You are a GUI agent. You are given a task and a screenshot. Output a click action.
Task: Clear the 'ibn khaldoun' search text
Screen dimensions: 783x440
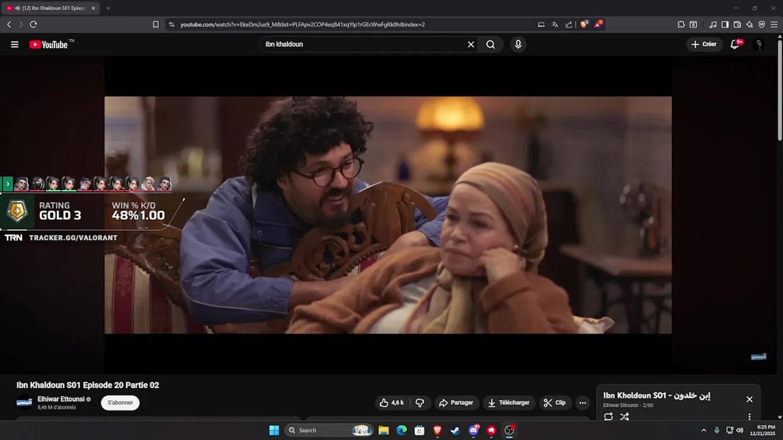pyautogui.click(x=471, y=45)
